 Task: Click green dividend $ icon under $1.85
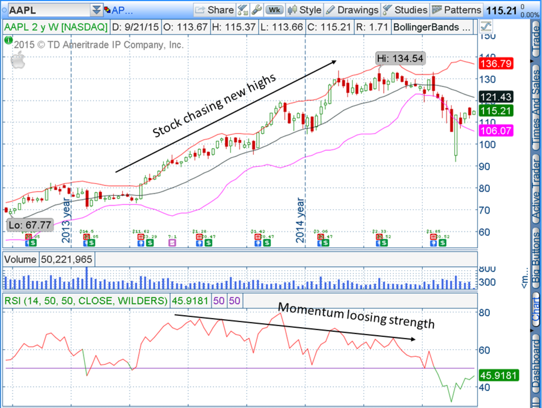click(443, 243)
